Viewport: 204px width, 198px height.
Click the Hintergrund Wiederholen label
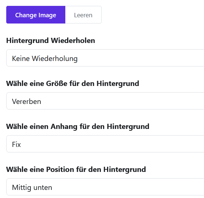point(51,41)
